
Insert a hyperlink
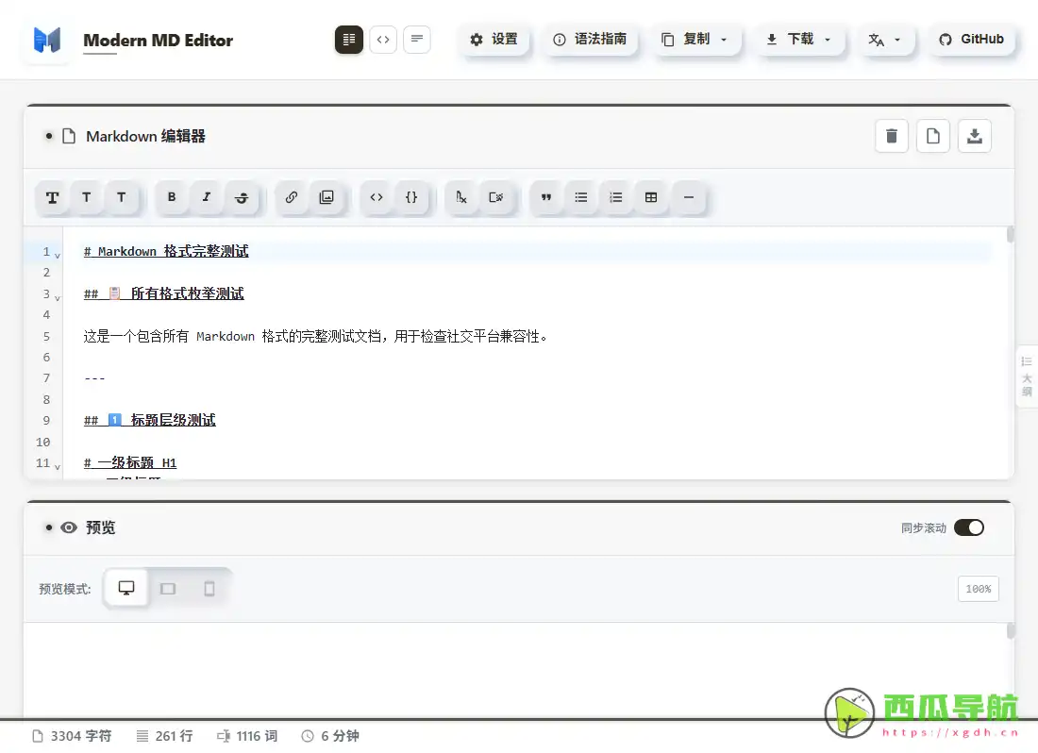click(x=292, y=197)
